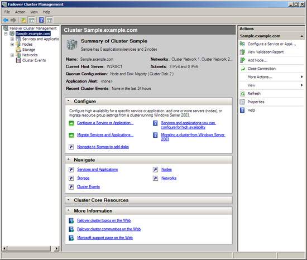Click the Refresh action icon
This screenshot has width=307, height=260.
click(242, 94)
